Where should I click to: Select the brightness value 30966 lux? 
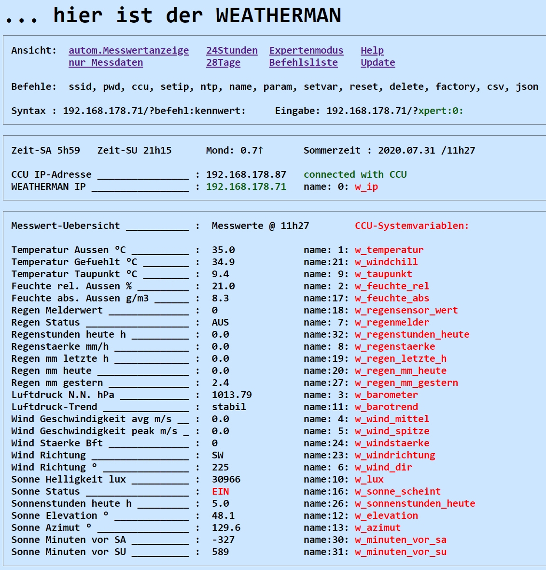coord(226,480)
